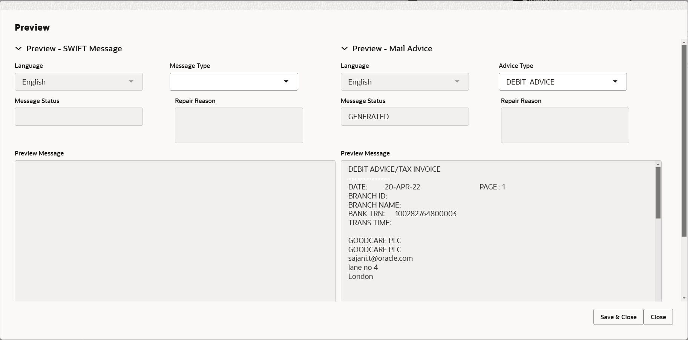The image size is (688, 340).
Task: Open the SWIFT Message Language dropdown
Action: coord(79,82)
